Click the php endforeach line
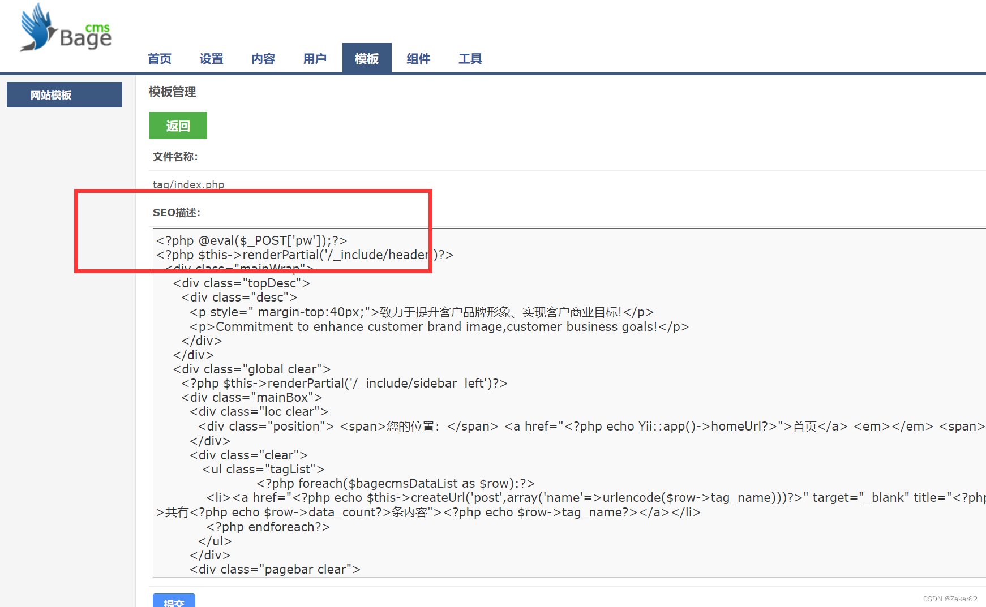The width and height of the screenshot is (986, 607). 268,527
